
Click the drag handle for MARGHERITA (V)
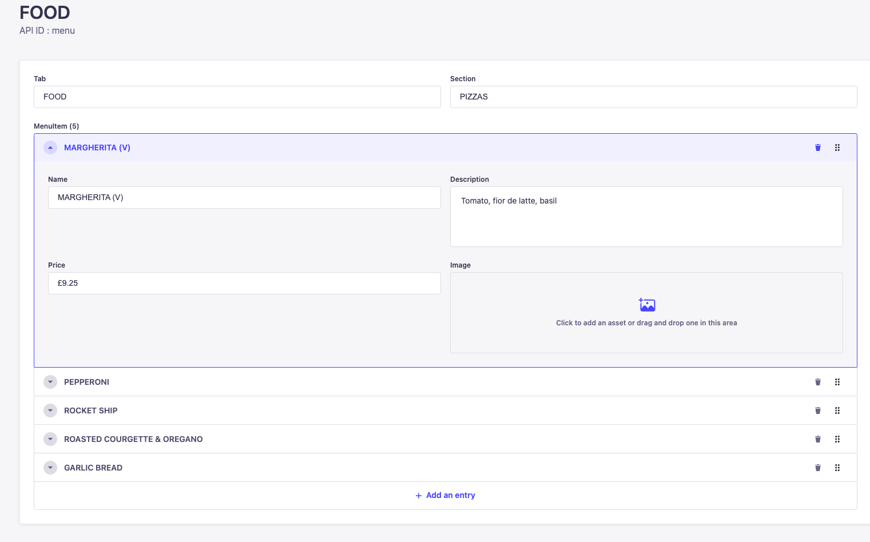coord(837,148)
